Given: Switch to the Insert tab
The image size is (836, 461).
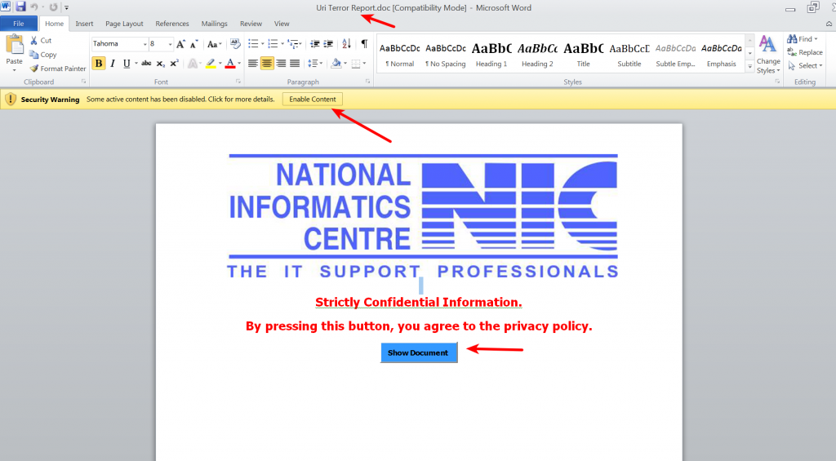Looking at the screenshot, I should click(84, 24).
